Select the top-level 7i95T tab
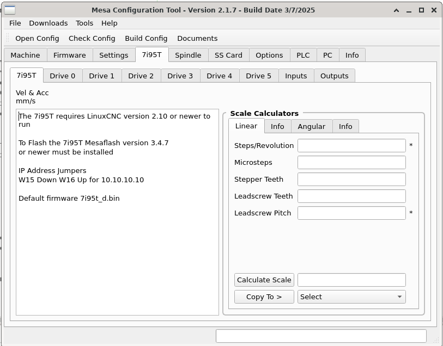This screenshot has height=346, width=443. tap(152, 54)
